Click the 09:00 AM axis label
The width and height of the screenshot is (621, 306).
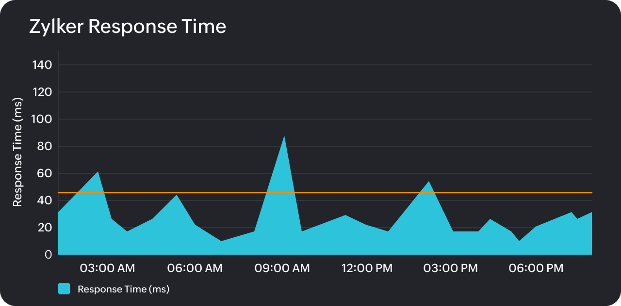click(282, 268)
